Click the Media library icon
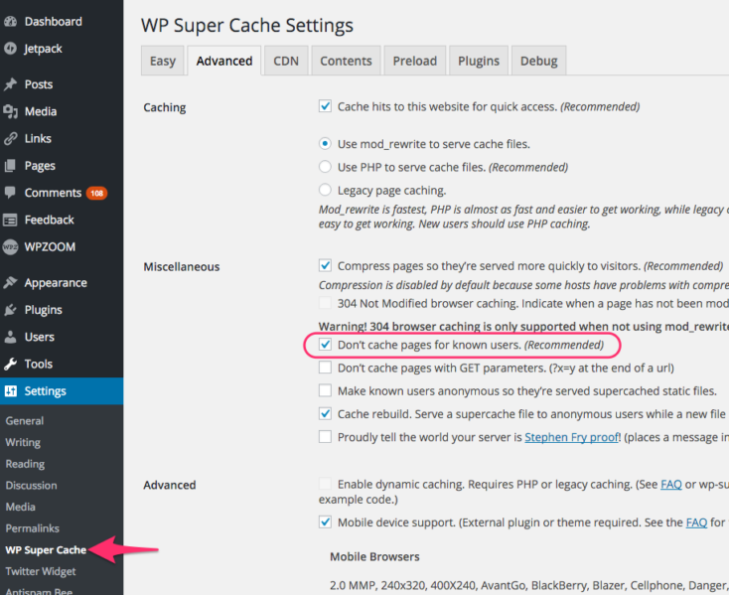729x595 pixels. pos(10,111)
